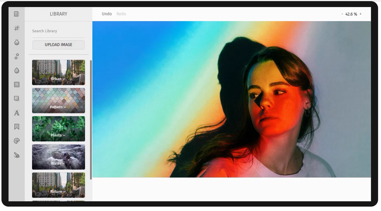
Task: Zoom out with the minus button
Action: pos(342,14)
